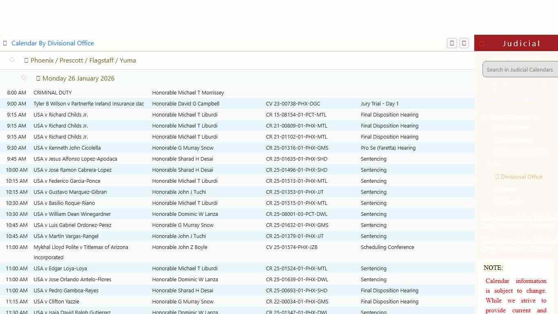Open the Judicial panel header
The width and height of the screenshot is (558, 314).
pyautogui.click(x=521, y=43)
